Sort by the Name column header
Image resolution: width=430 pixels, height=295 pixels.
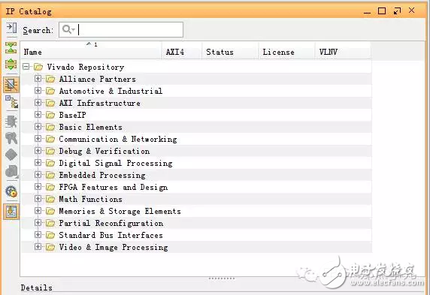pos(91,50)
